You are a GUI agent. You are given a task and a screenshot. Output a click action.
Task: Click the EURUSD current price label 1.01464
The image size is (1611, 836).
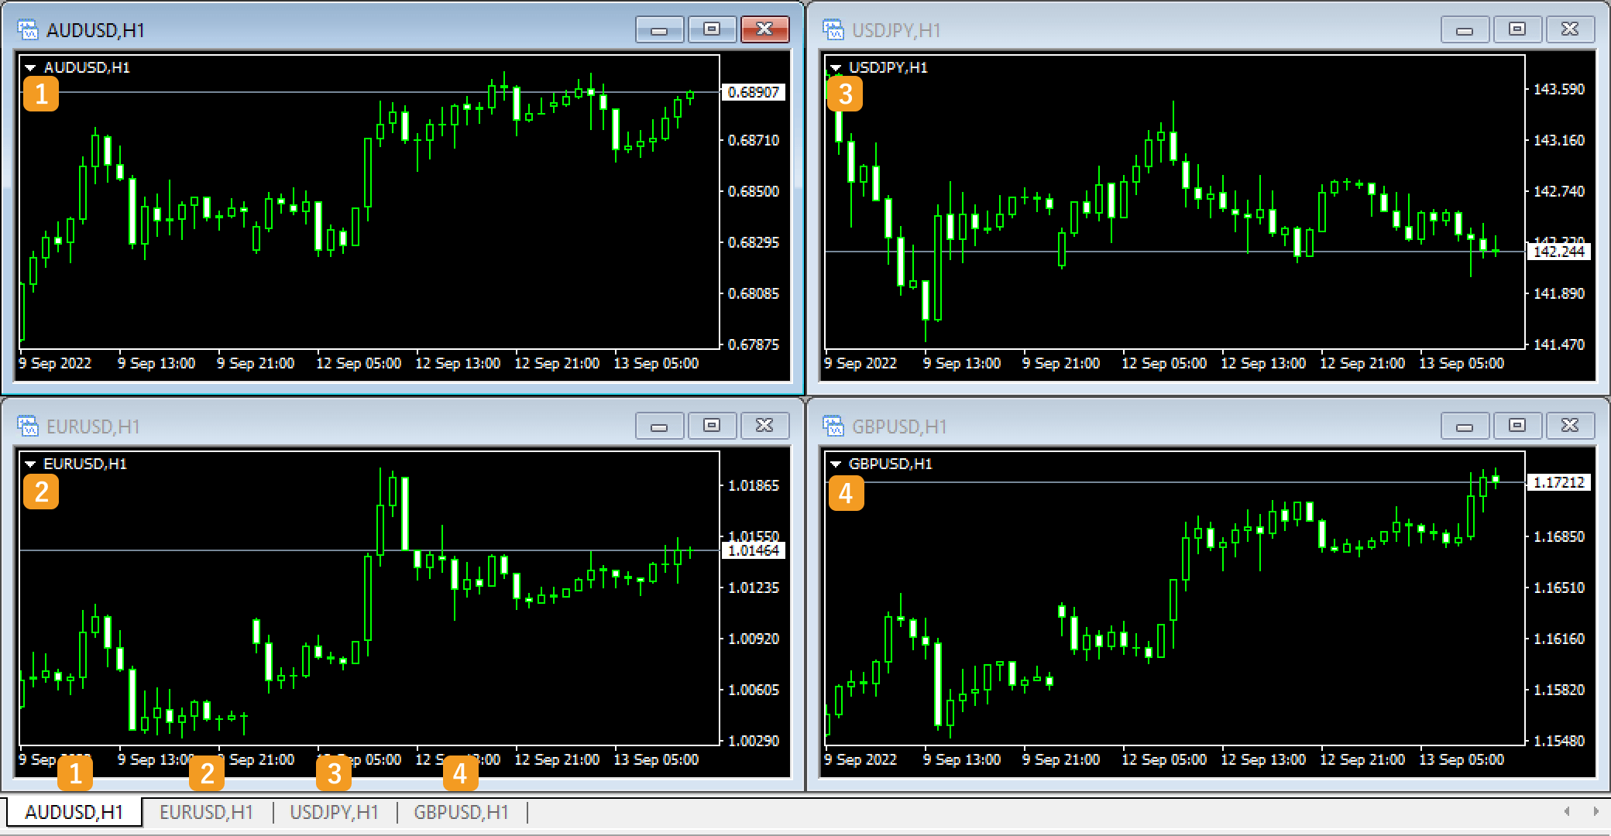click(753, 550)
